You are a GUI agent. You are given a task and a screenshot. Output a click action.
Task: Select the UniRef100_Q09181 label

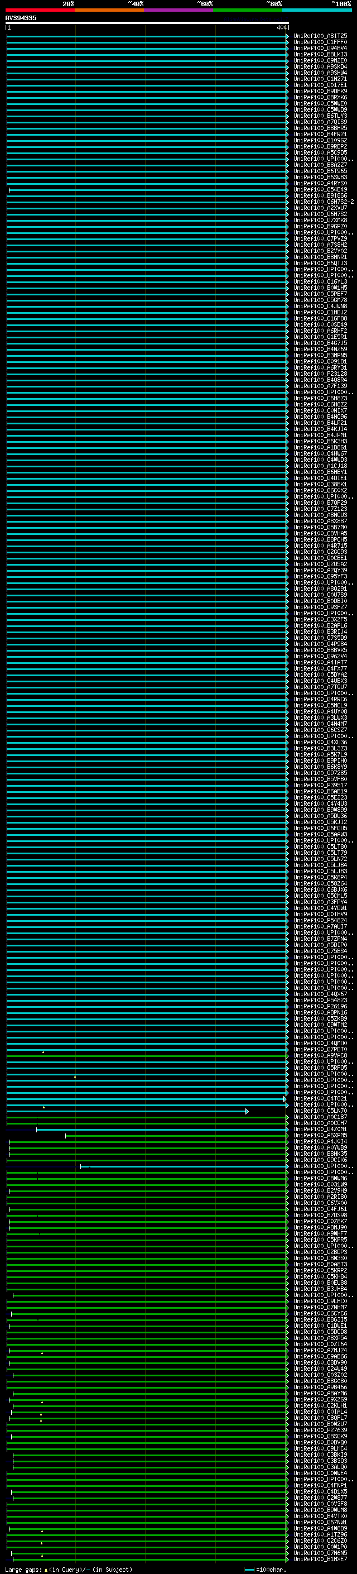click(320, 362)
